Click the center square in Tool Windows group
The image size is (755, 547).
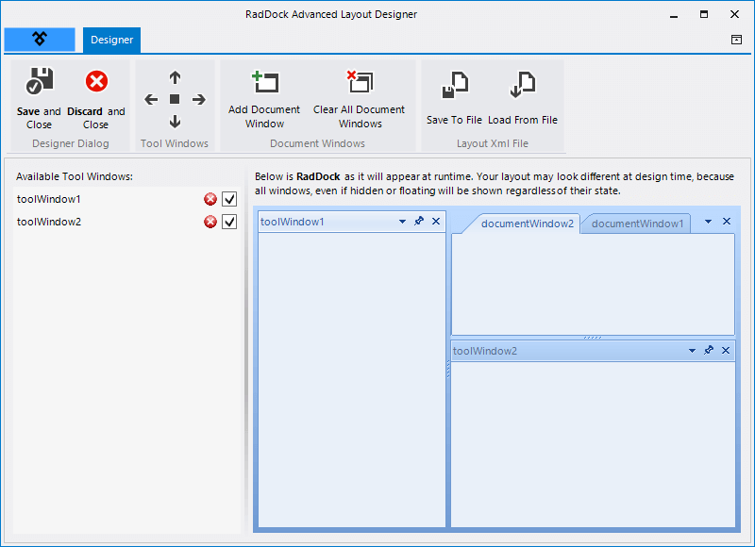point(175,99)
